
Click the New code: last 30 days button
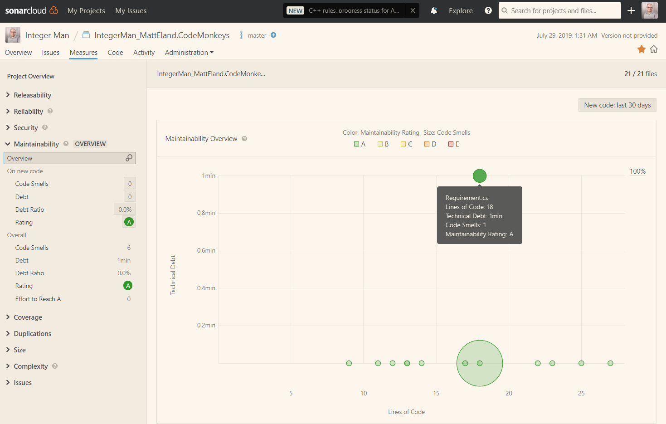pos(617,105)
